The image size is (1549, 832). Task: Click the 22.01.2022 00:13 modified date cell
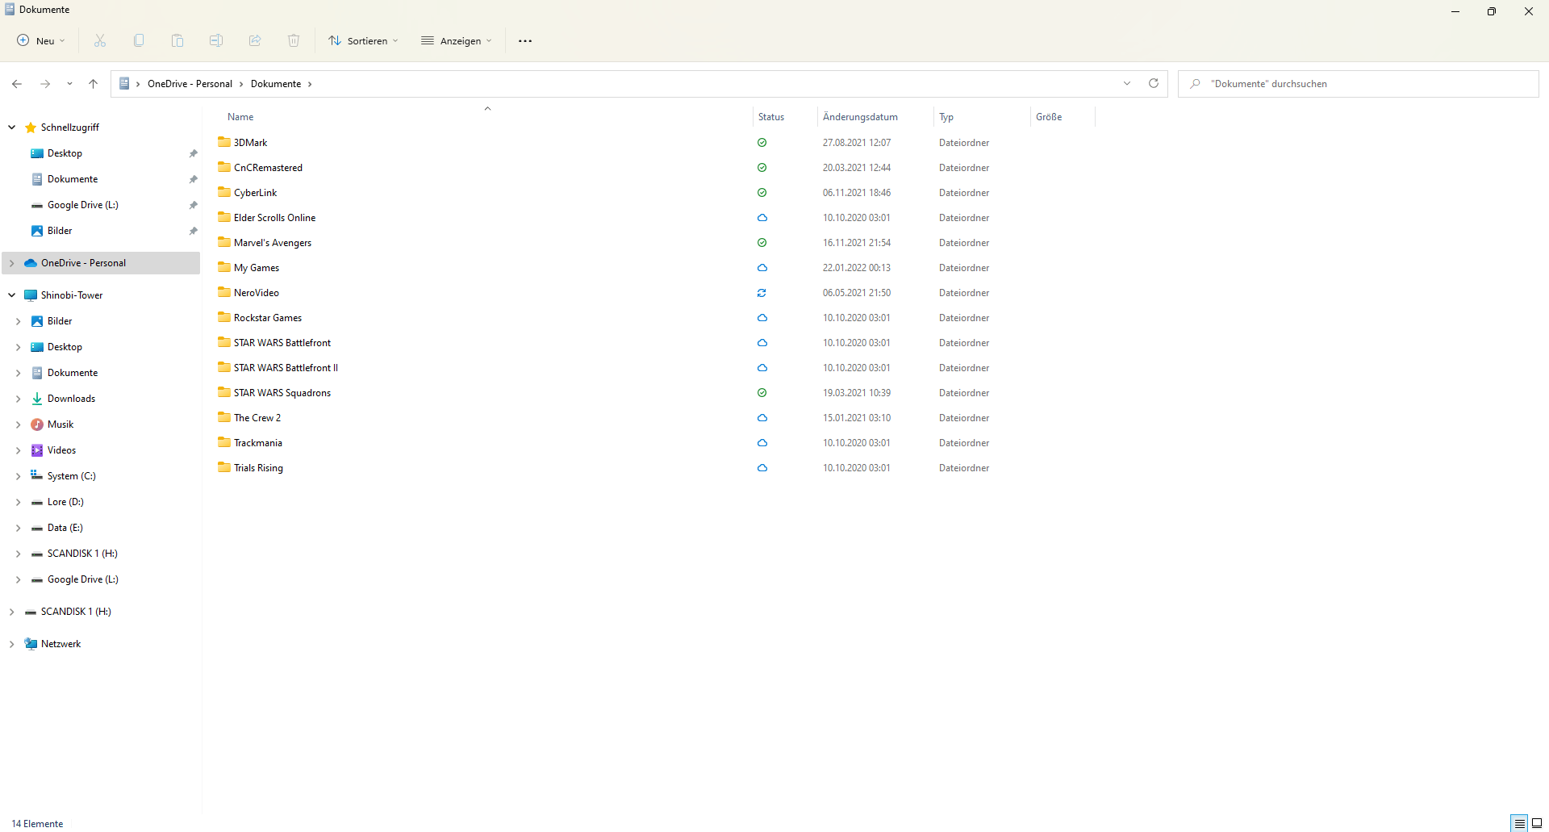[x=857, y=268]
